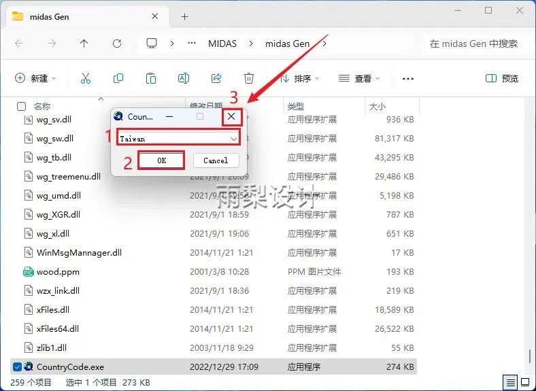Switch to large icons view
The image size is (536, 391).
525,382
